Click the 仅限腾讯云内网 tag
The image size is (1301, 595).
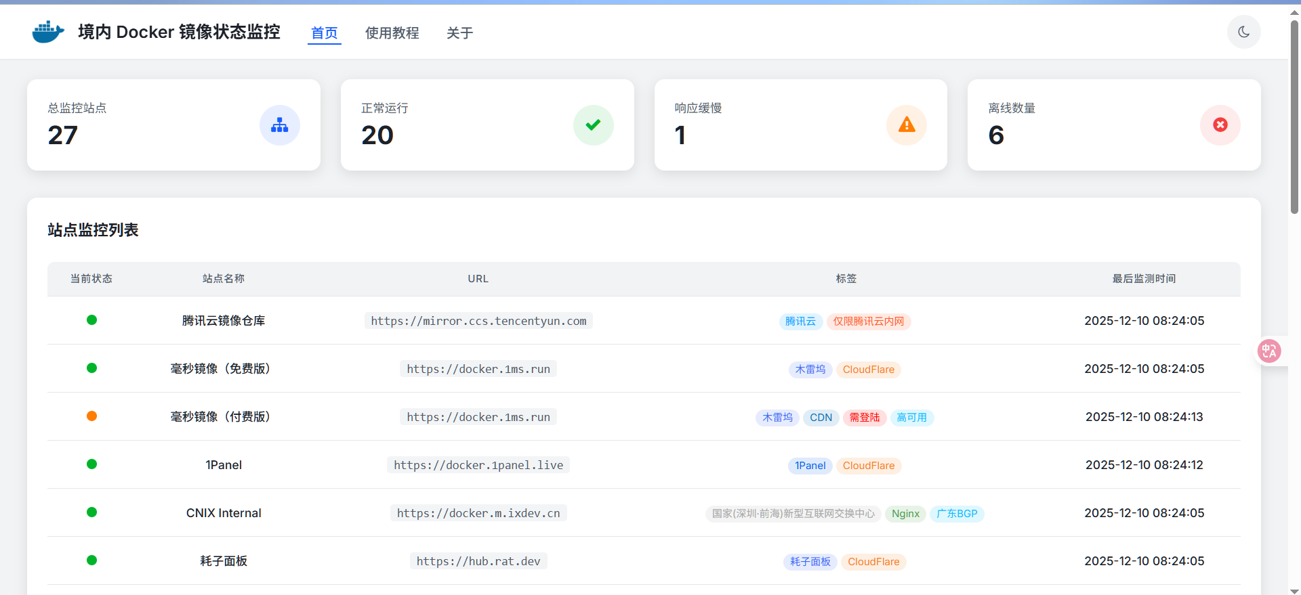[869, 322]
